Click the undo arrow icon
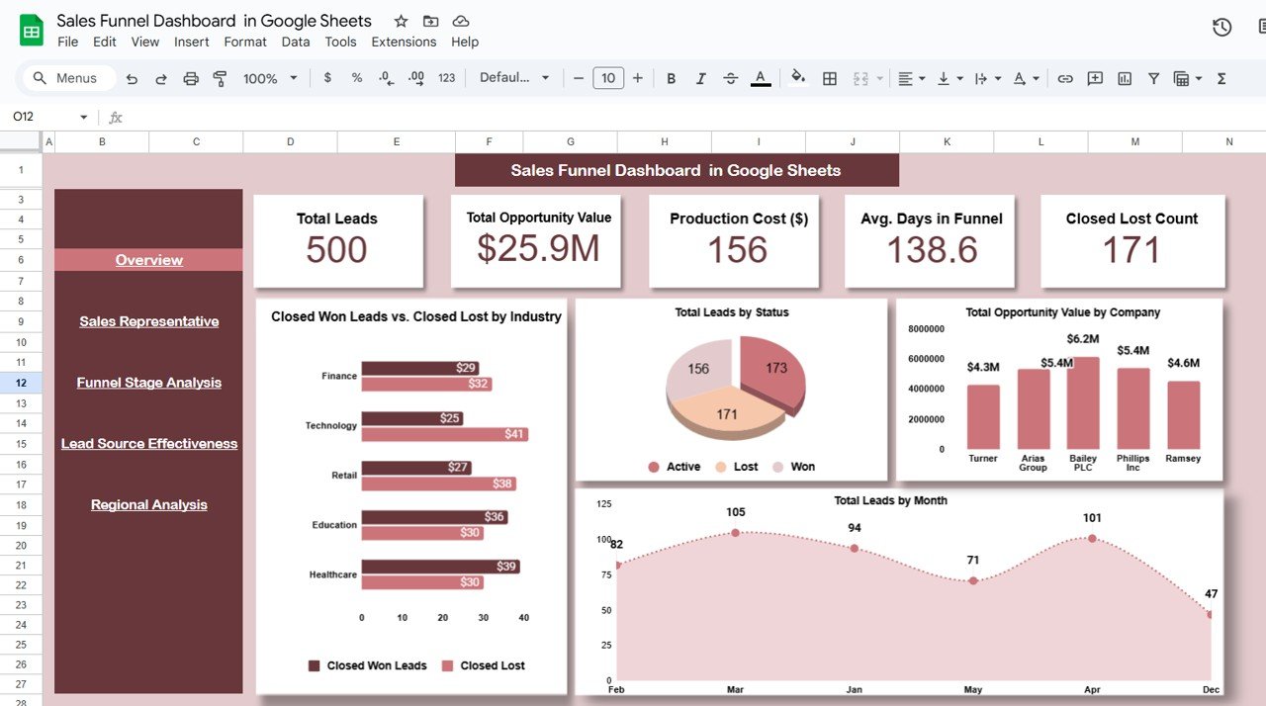The width and height of the screenshot is (1266, 706). coord(132,79)
